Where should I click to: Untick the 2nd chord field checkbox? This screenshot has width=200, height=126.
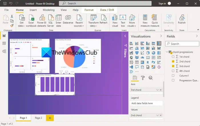pyautogui.click(x=173, y=61)
